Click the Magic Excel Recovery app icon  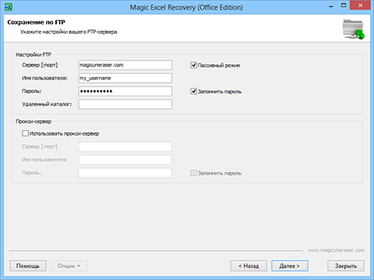coord(8,7)
